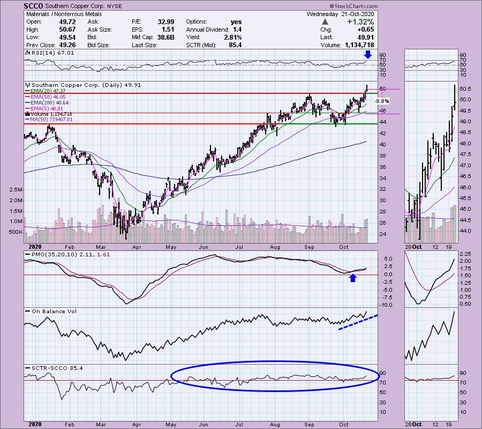This screenshot has width=482, height=429.
Task: Click the 50.5 price label on zoomed chart axis
Action: point(465,89)
